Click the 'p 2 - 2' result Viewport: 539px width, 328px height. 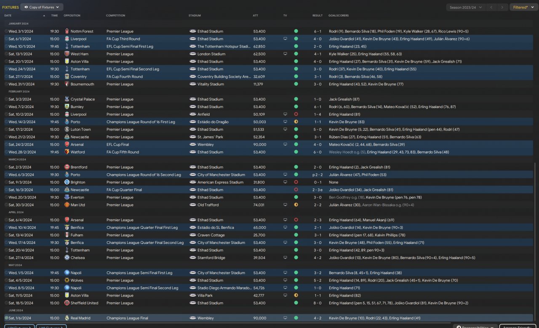[317, 175]
